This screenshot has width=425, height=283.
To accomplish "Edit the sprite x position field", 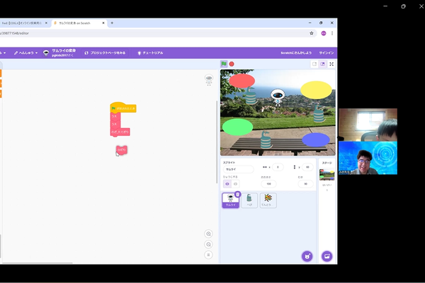I will pyautogui.click(x=278, y=167).
